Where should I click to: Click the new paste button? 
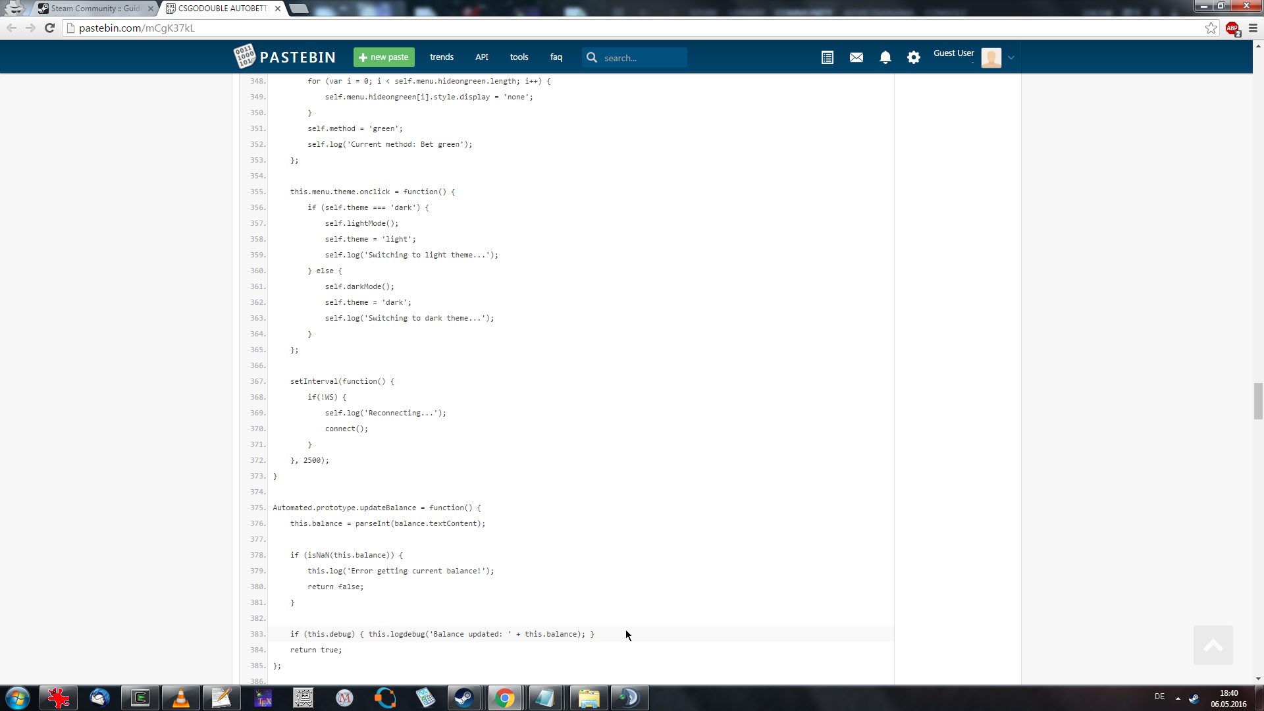coord(384,57)
